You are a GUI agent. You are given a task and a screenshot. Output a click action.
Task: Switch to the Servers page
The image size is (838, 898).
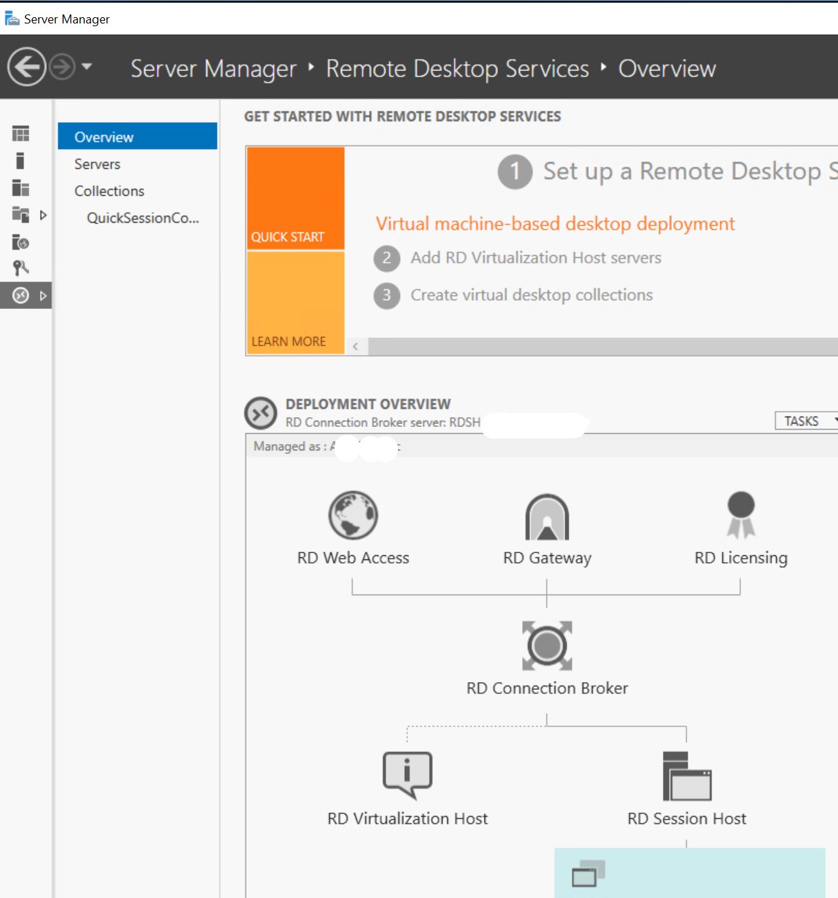pos(97,164)
